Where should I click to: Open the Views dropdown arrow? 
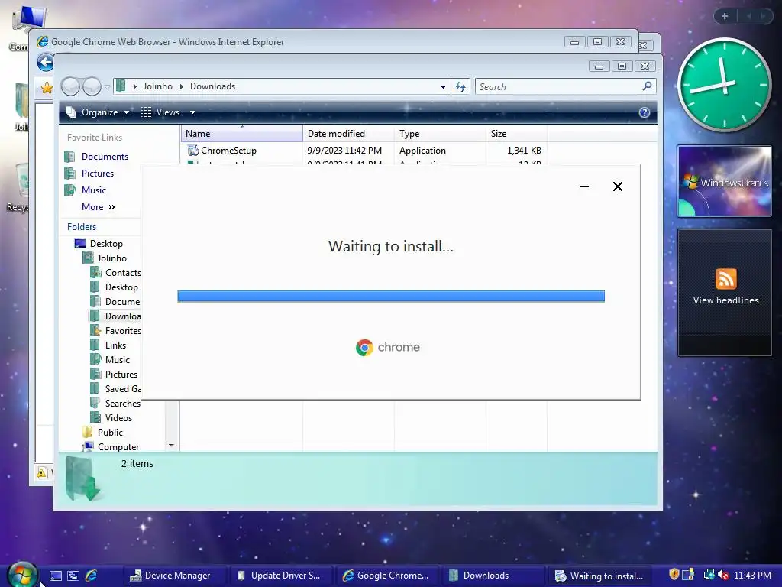(192, 112)
